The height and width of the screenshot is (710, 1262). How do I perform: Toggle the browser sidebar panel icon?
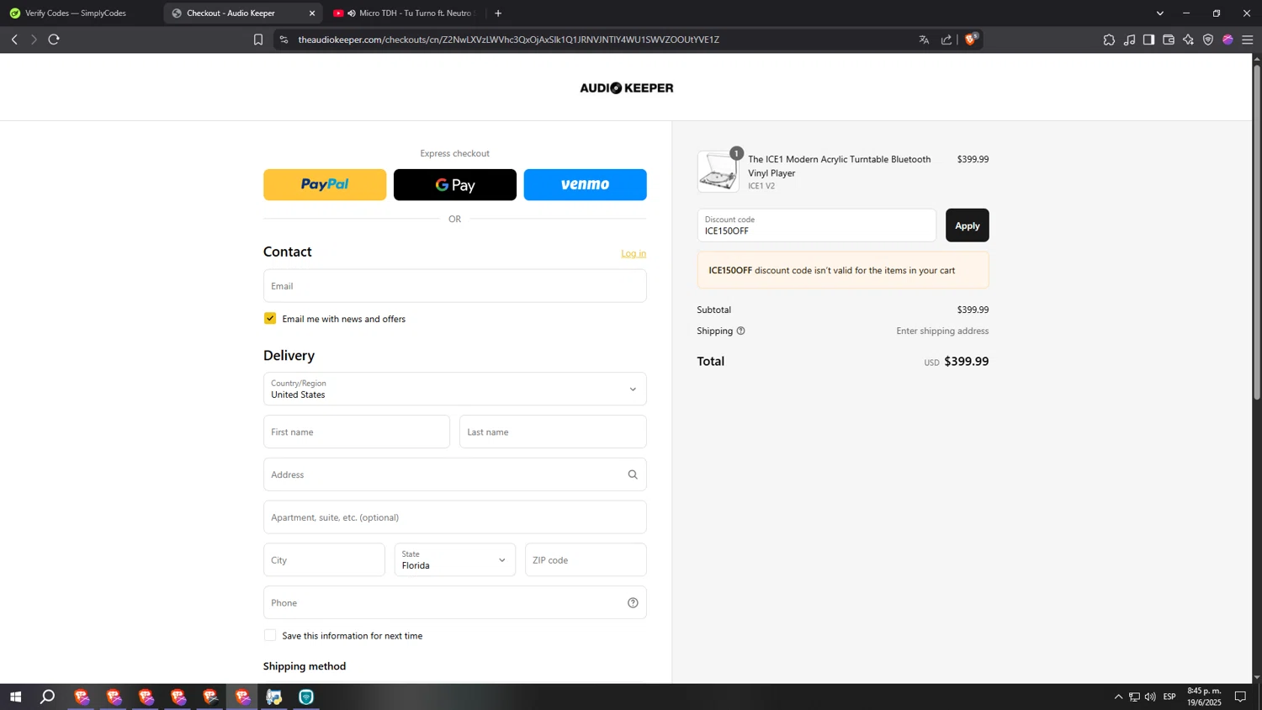coord(1148,40)
